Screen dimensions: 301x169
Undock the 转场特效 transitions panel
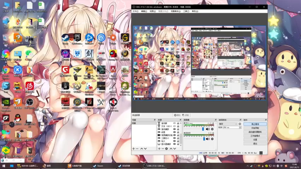coord(240,120)
